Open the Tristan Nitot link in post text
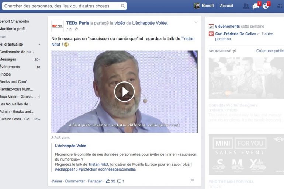Image resolution: width=284 pixels, height=189 pixels. [x=188, y=38]
